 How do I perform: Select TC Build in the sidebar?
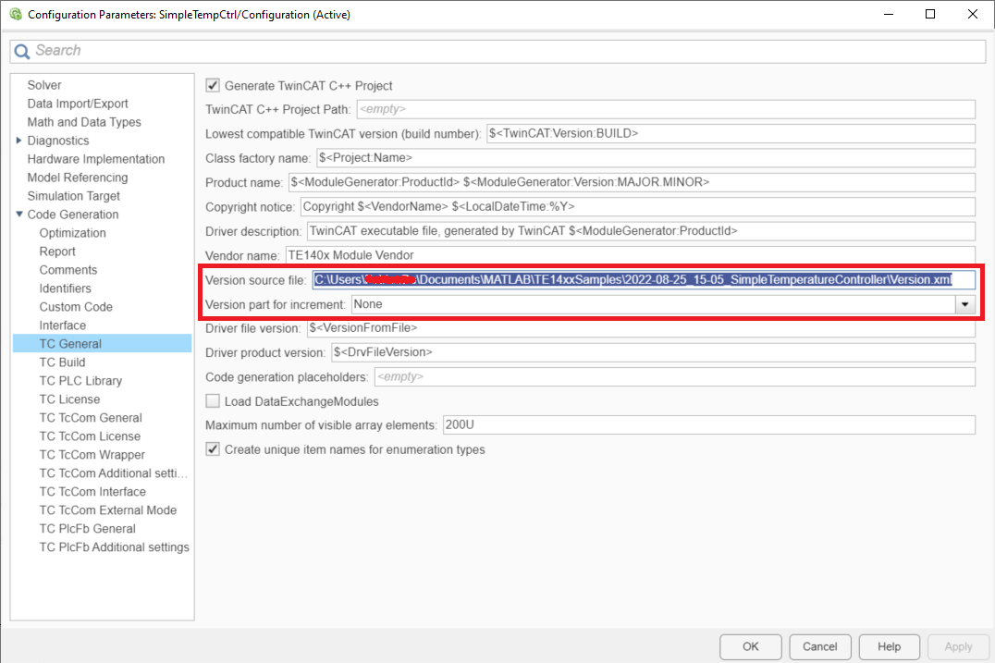click(62, 362)
